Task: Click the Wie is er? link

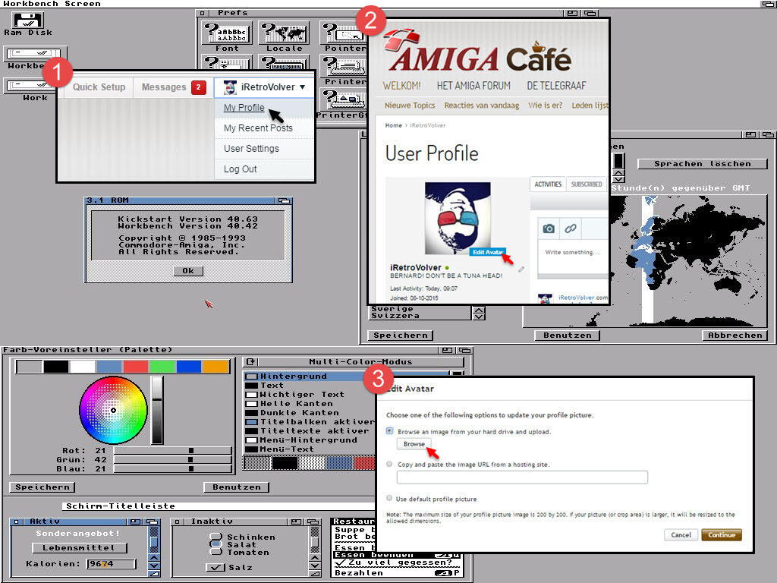Action: [x=545, y=105]
